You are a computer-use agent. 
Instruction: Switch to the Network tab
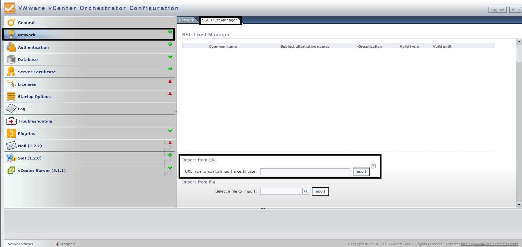point(186,20)
